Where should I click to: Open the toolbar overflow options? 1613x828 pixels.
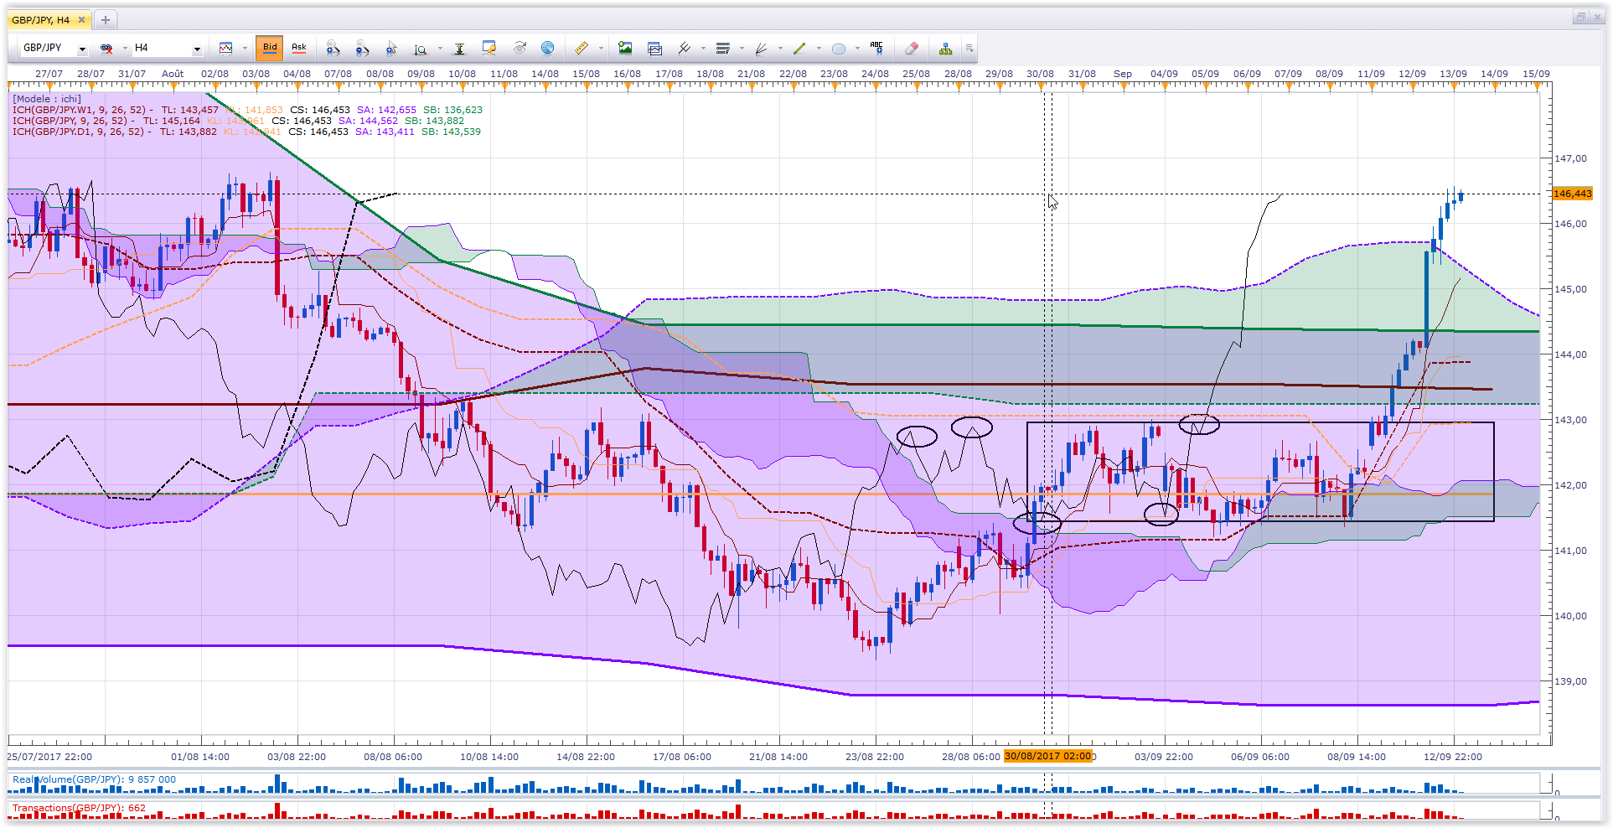pos(969,49)
